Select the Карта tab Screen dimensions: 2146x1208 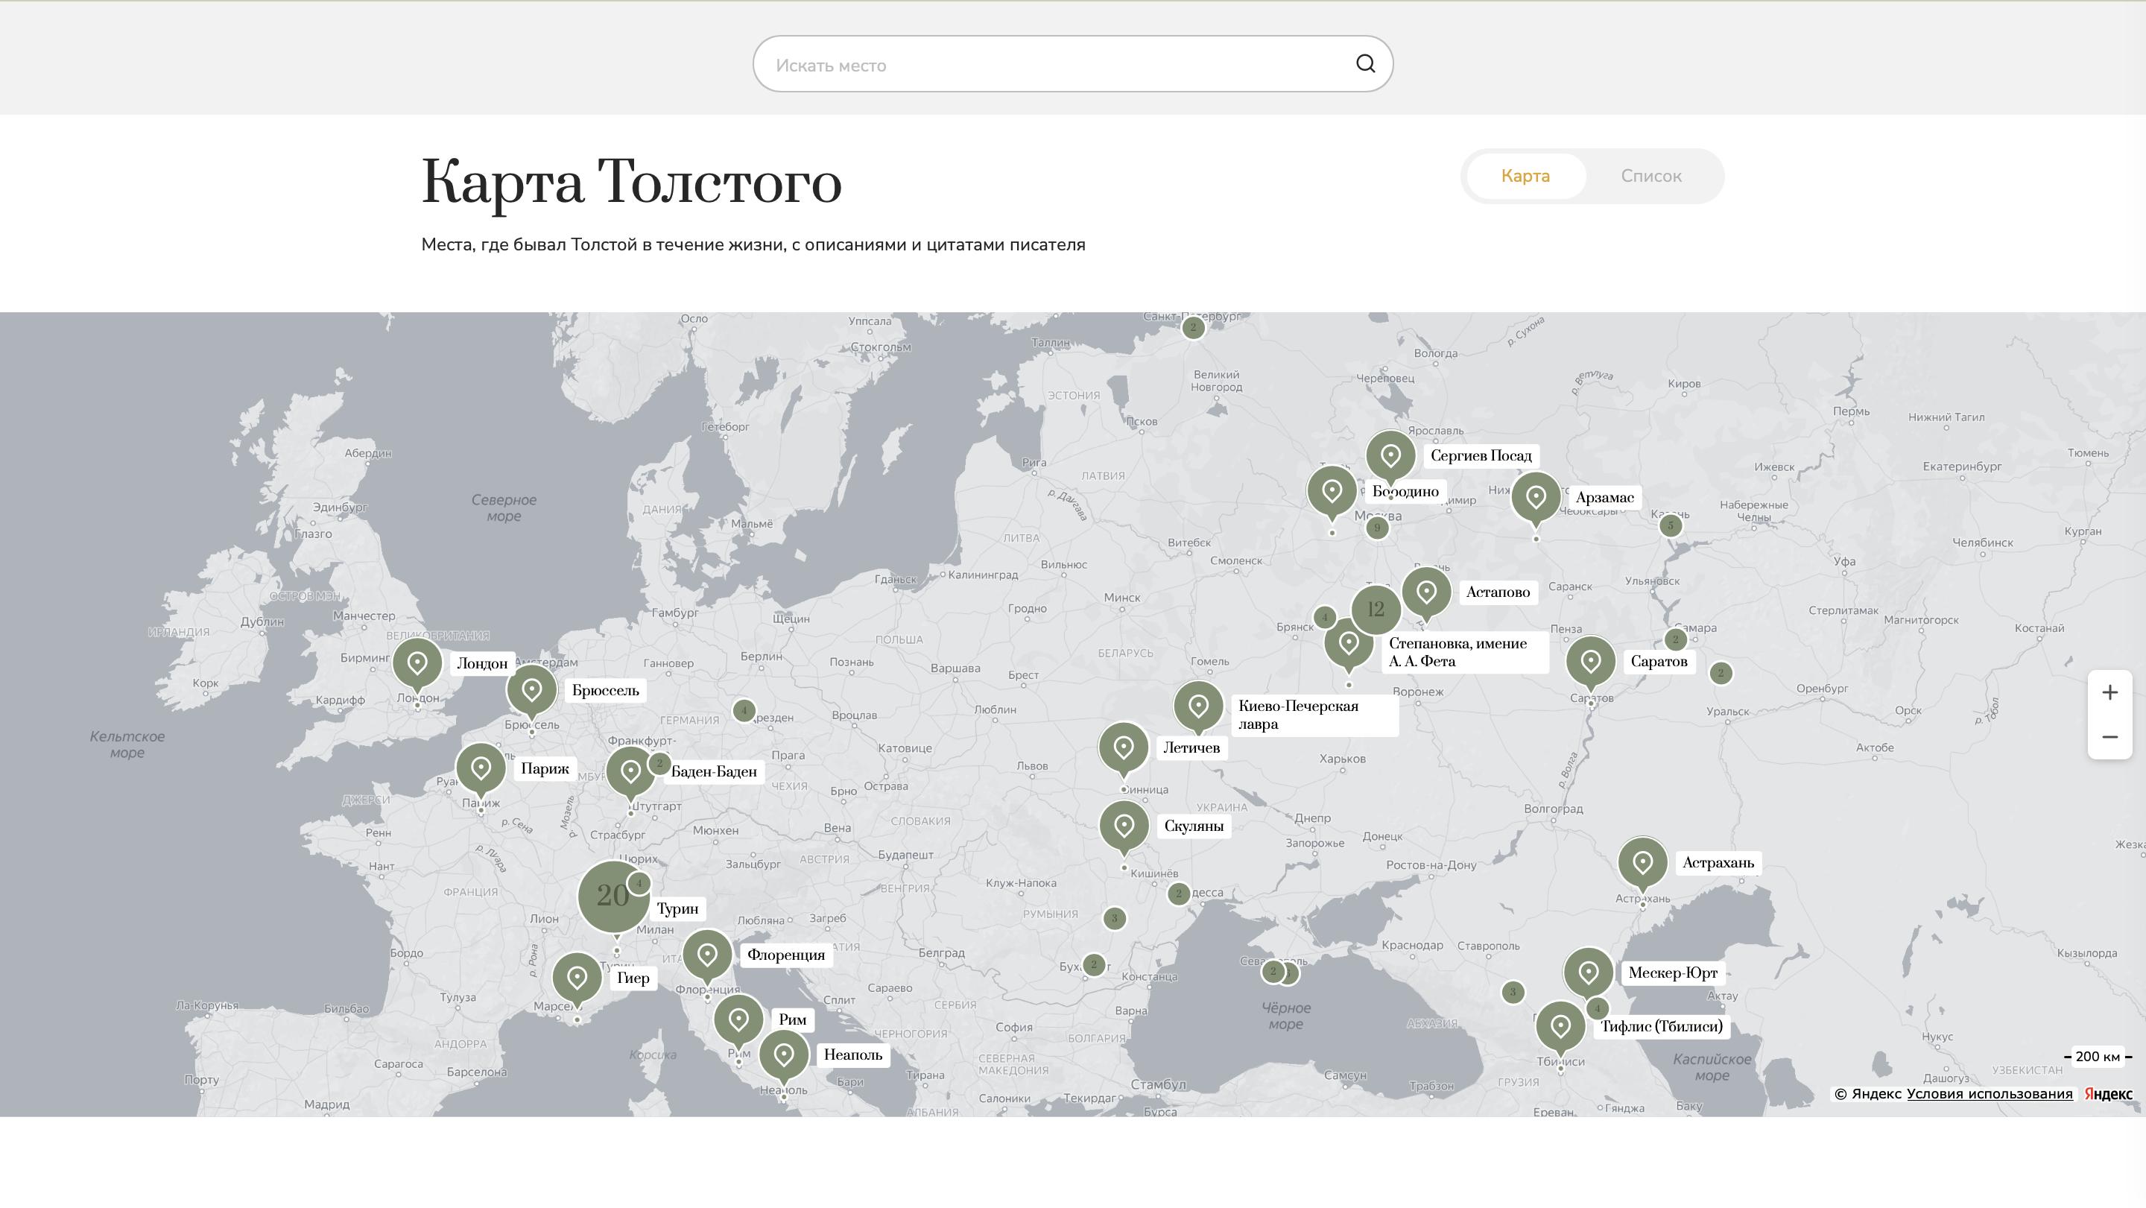coord(1525,176)
